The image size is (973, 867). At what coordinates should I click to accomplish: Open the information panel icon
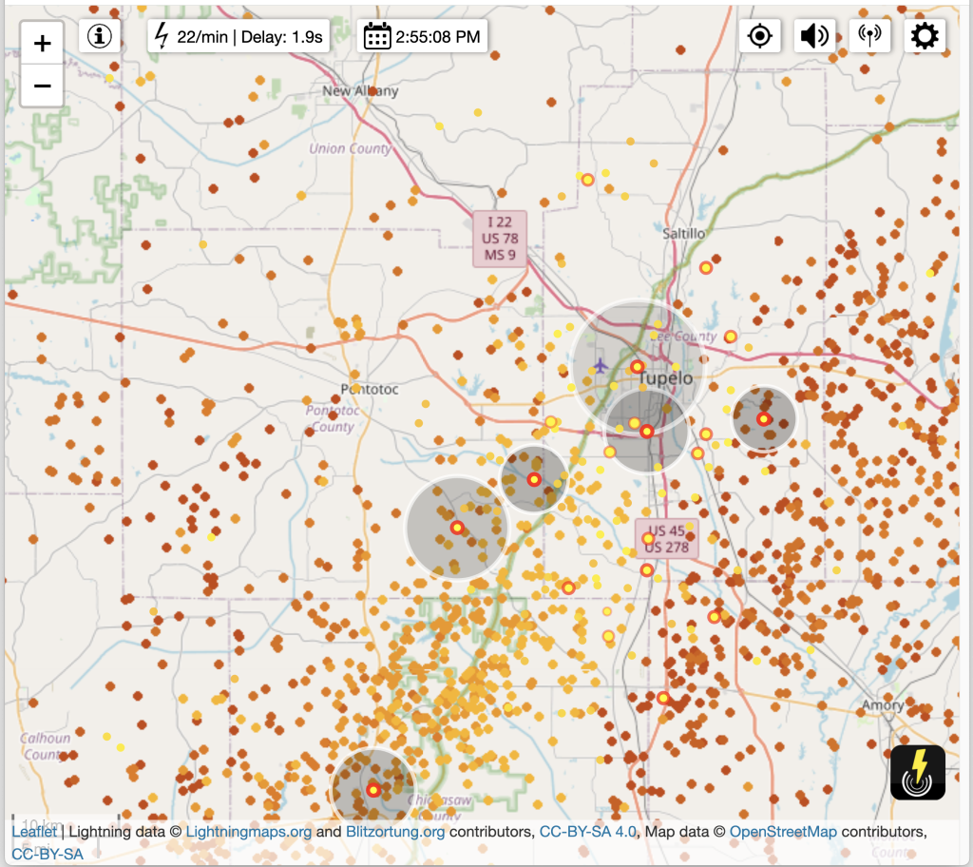[100, 36]
